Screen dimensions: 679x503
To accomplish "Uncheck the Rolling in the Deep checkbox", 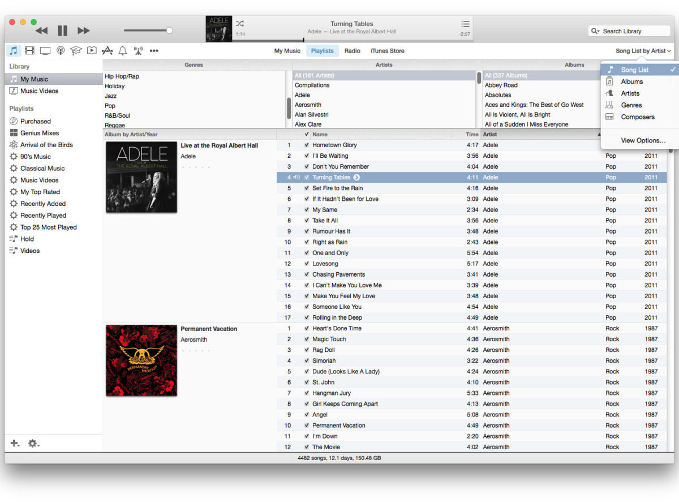I will point(307,317).
